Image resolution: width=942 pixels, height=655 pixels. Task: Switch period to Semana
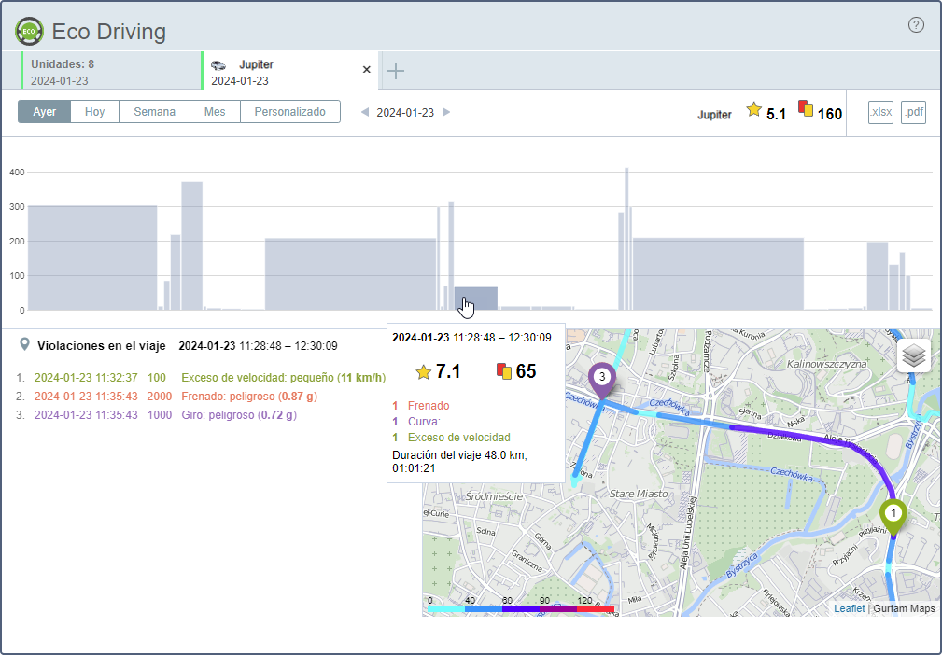154,112
